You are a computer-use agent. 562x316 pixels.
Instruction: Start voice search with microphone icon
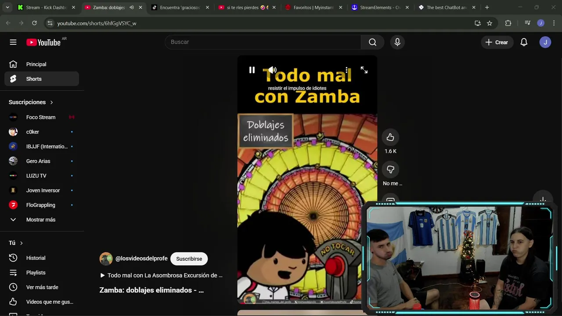(397, 42)
